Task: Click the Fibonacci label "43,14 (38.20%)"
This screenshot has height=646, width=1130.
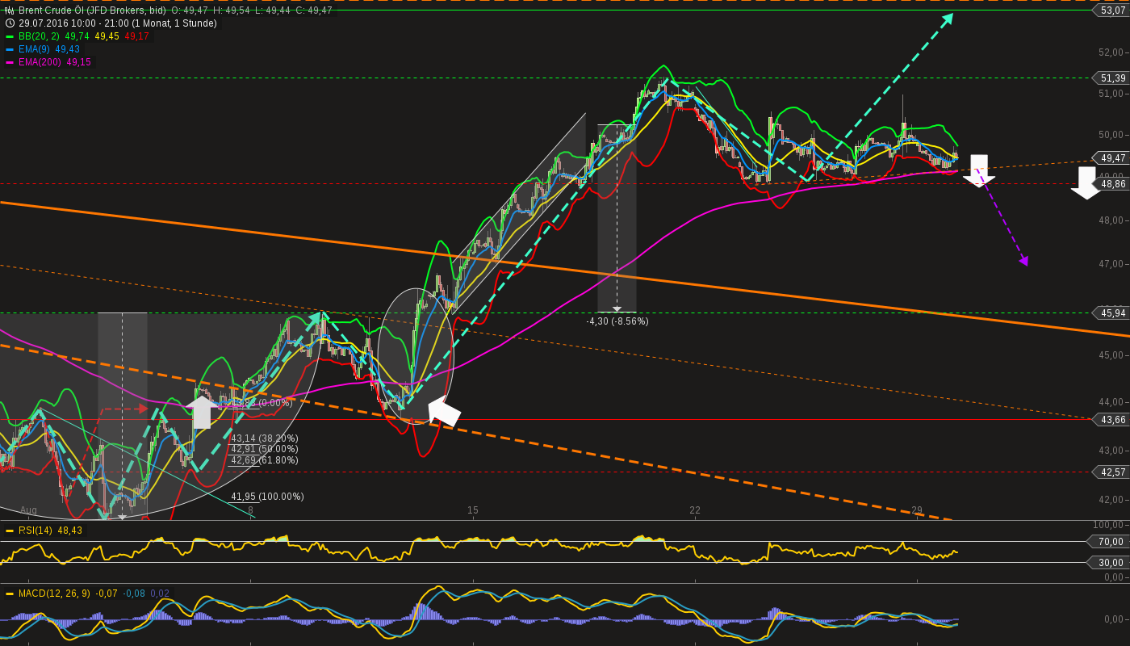Action: [x=265, y=438]
